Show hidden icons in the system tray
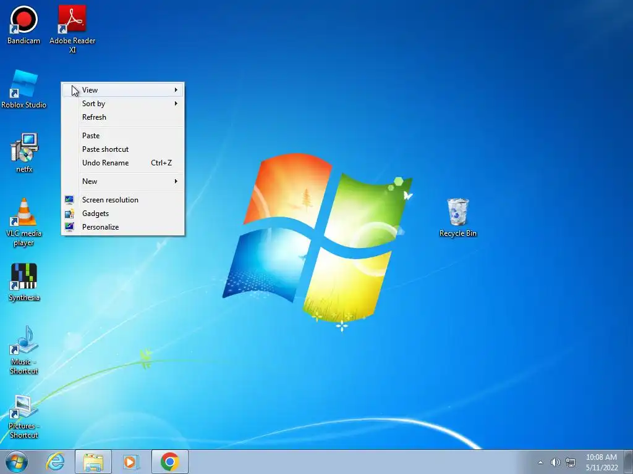This screenshot has width=633, height=474. tap(540, 462)
